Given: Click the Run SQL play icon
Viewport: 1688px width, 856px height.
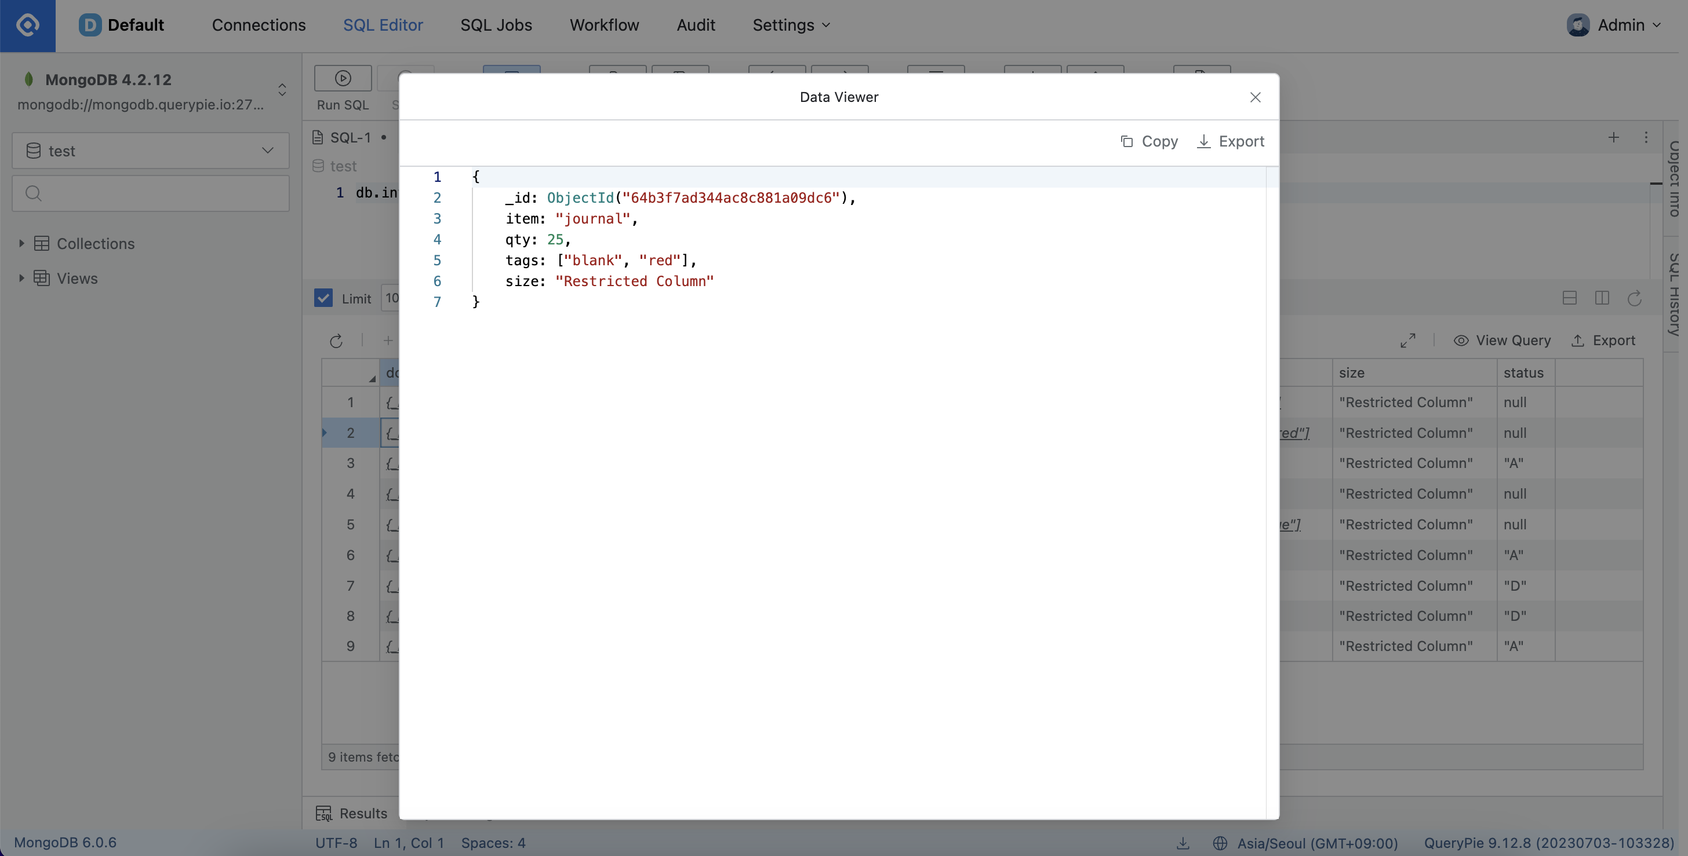Looking at the screenshot, I should [343, 78].
